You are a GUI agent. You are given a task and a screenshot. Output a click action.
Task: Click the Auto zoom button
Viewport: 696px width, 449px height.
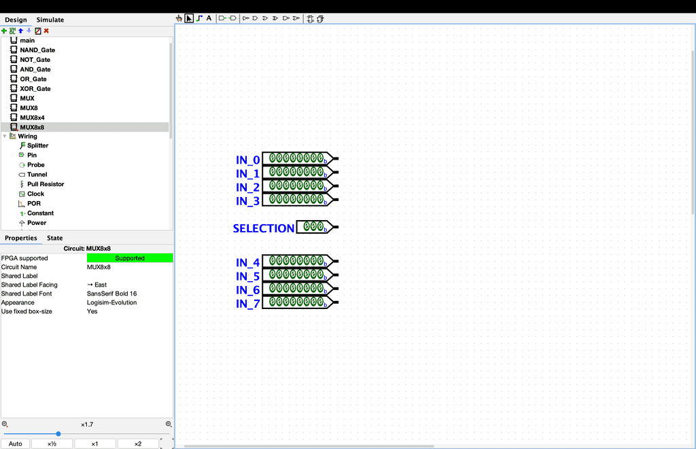pos(16,444)
